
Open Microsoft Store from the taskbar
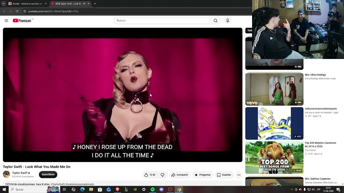(100, 190)
